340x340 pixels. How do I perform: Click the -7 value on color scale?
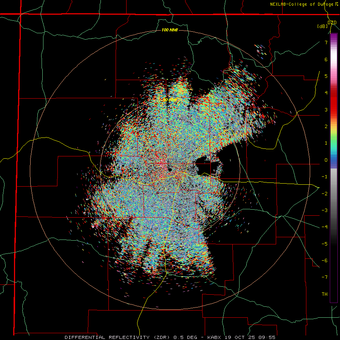click(325, 277)
